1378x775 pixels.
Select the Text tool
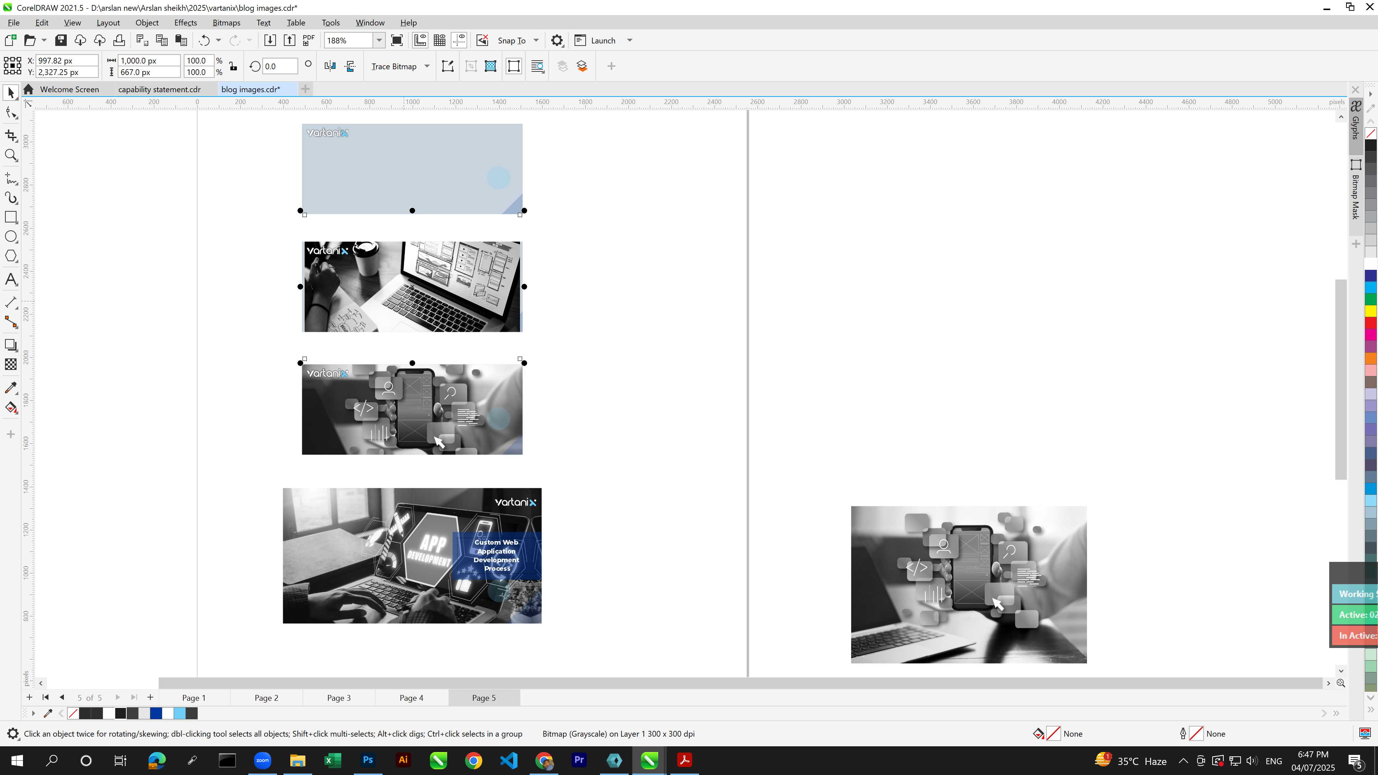(x=11, y=279)
